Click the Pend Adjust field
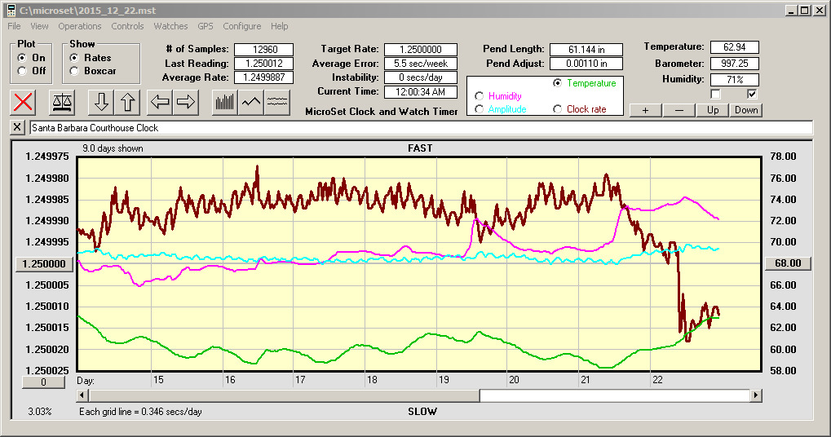The image size is (831, 437). point(586,64)
